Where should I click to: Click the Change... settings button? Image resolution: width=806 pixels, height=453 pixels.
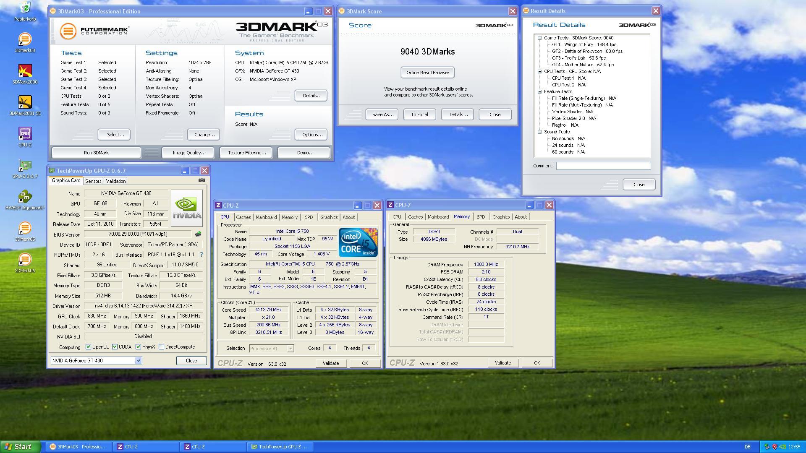(204, 135)
